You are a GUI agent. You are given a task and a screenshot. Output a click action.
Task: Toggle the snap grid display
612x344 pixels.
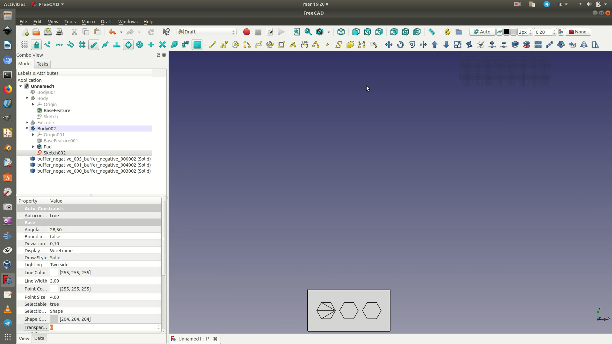point(25,45)
